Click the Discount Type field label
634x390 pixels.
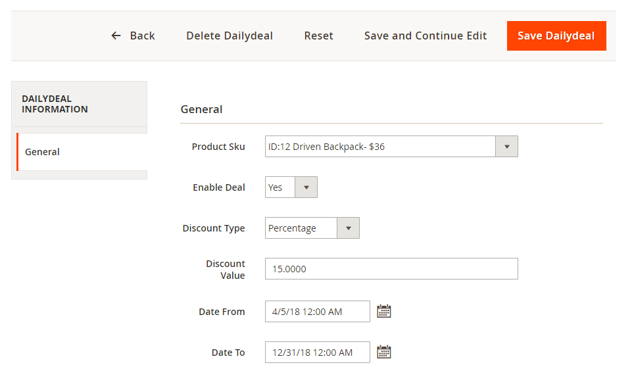[214, 228]
